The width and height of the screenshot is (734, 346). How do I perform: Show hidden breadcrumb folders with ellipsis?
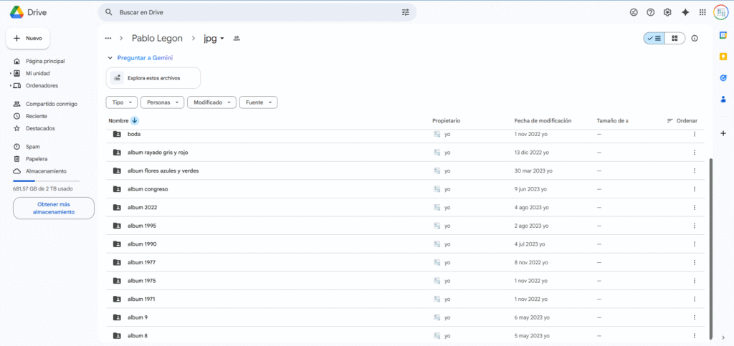[108, 39]
